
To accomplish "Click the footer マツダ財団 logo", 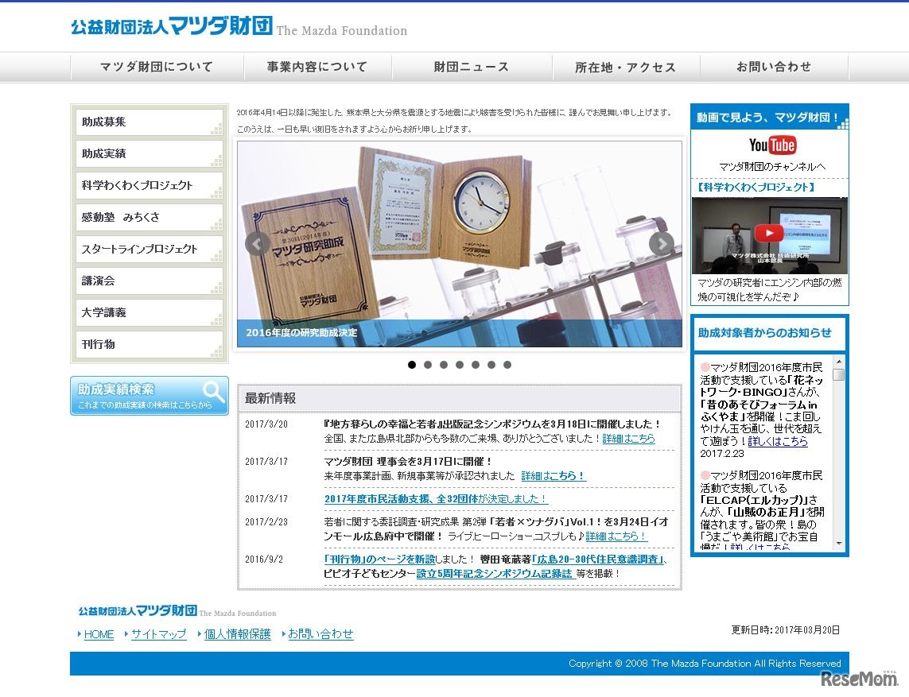I will pos(138,611).
